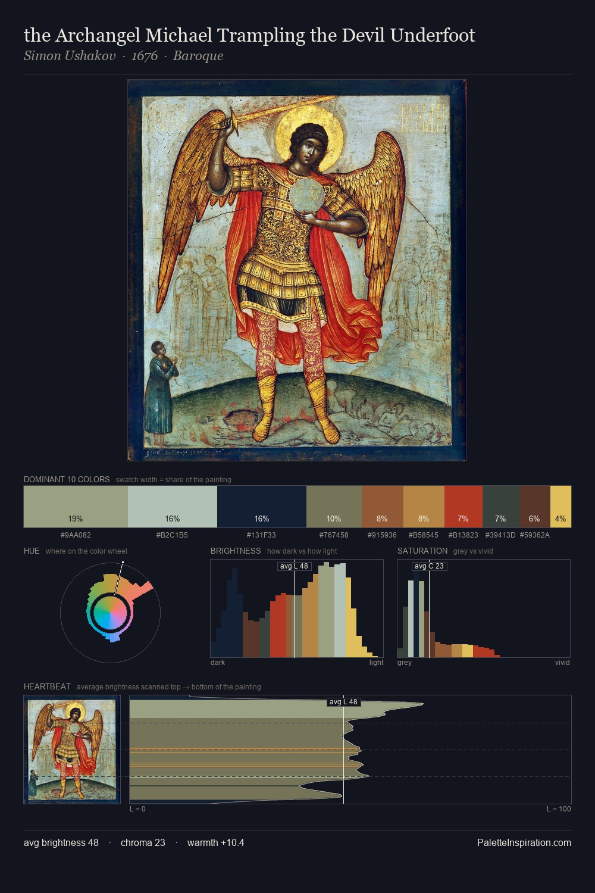Click the '#B58545' hex code label
595x893 pixels.
(x=424, y=535)
